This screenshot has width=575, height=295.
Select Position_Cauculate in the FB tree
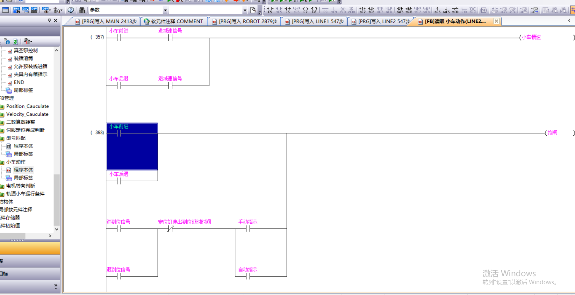point(27,106)
